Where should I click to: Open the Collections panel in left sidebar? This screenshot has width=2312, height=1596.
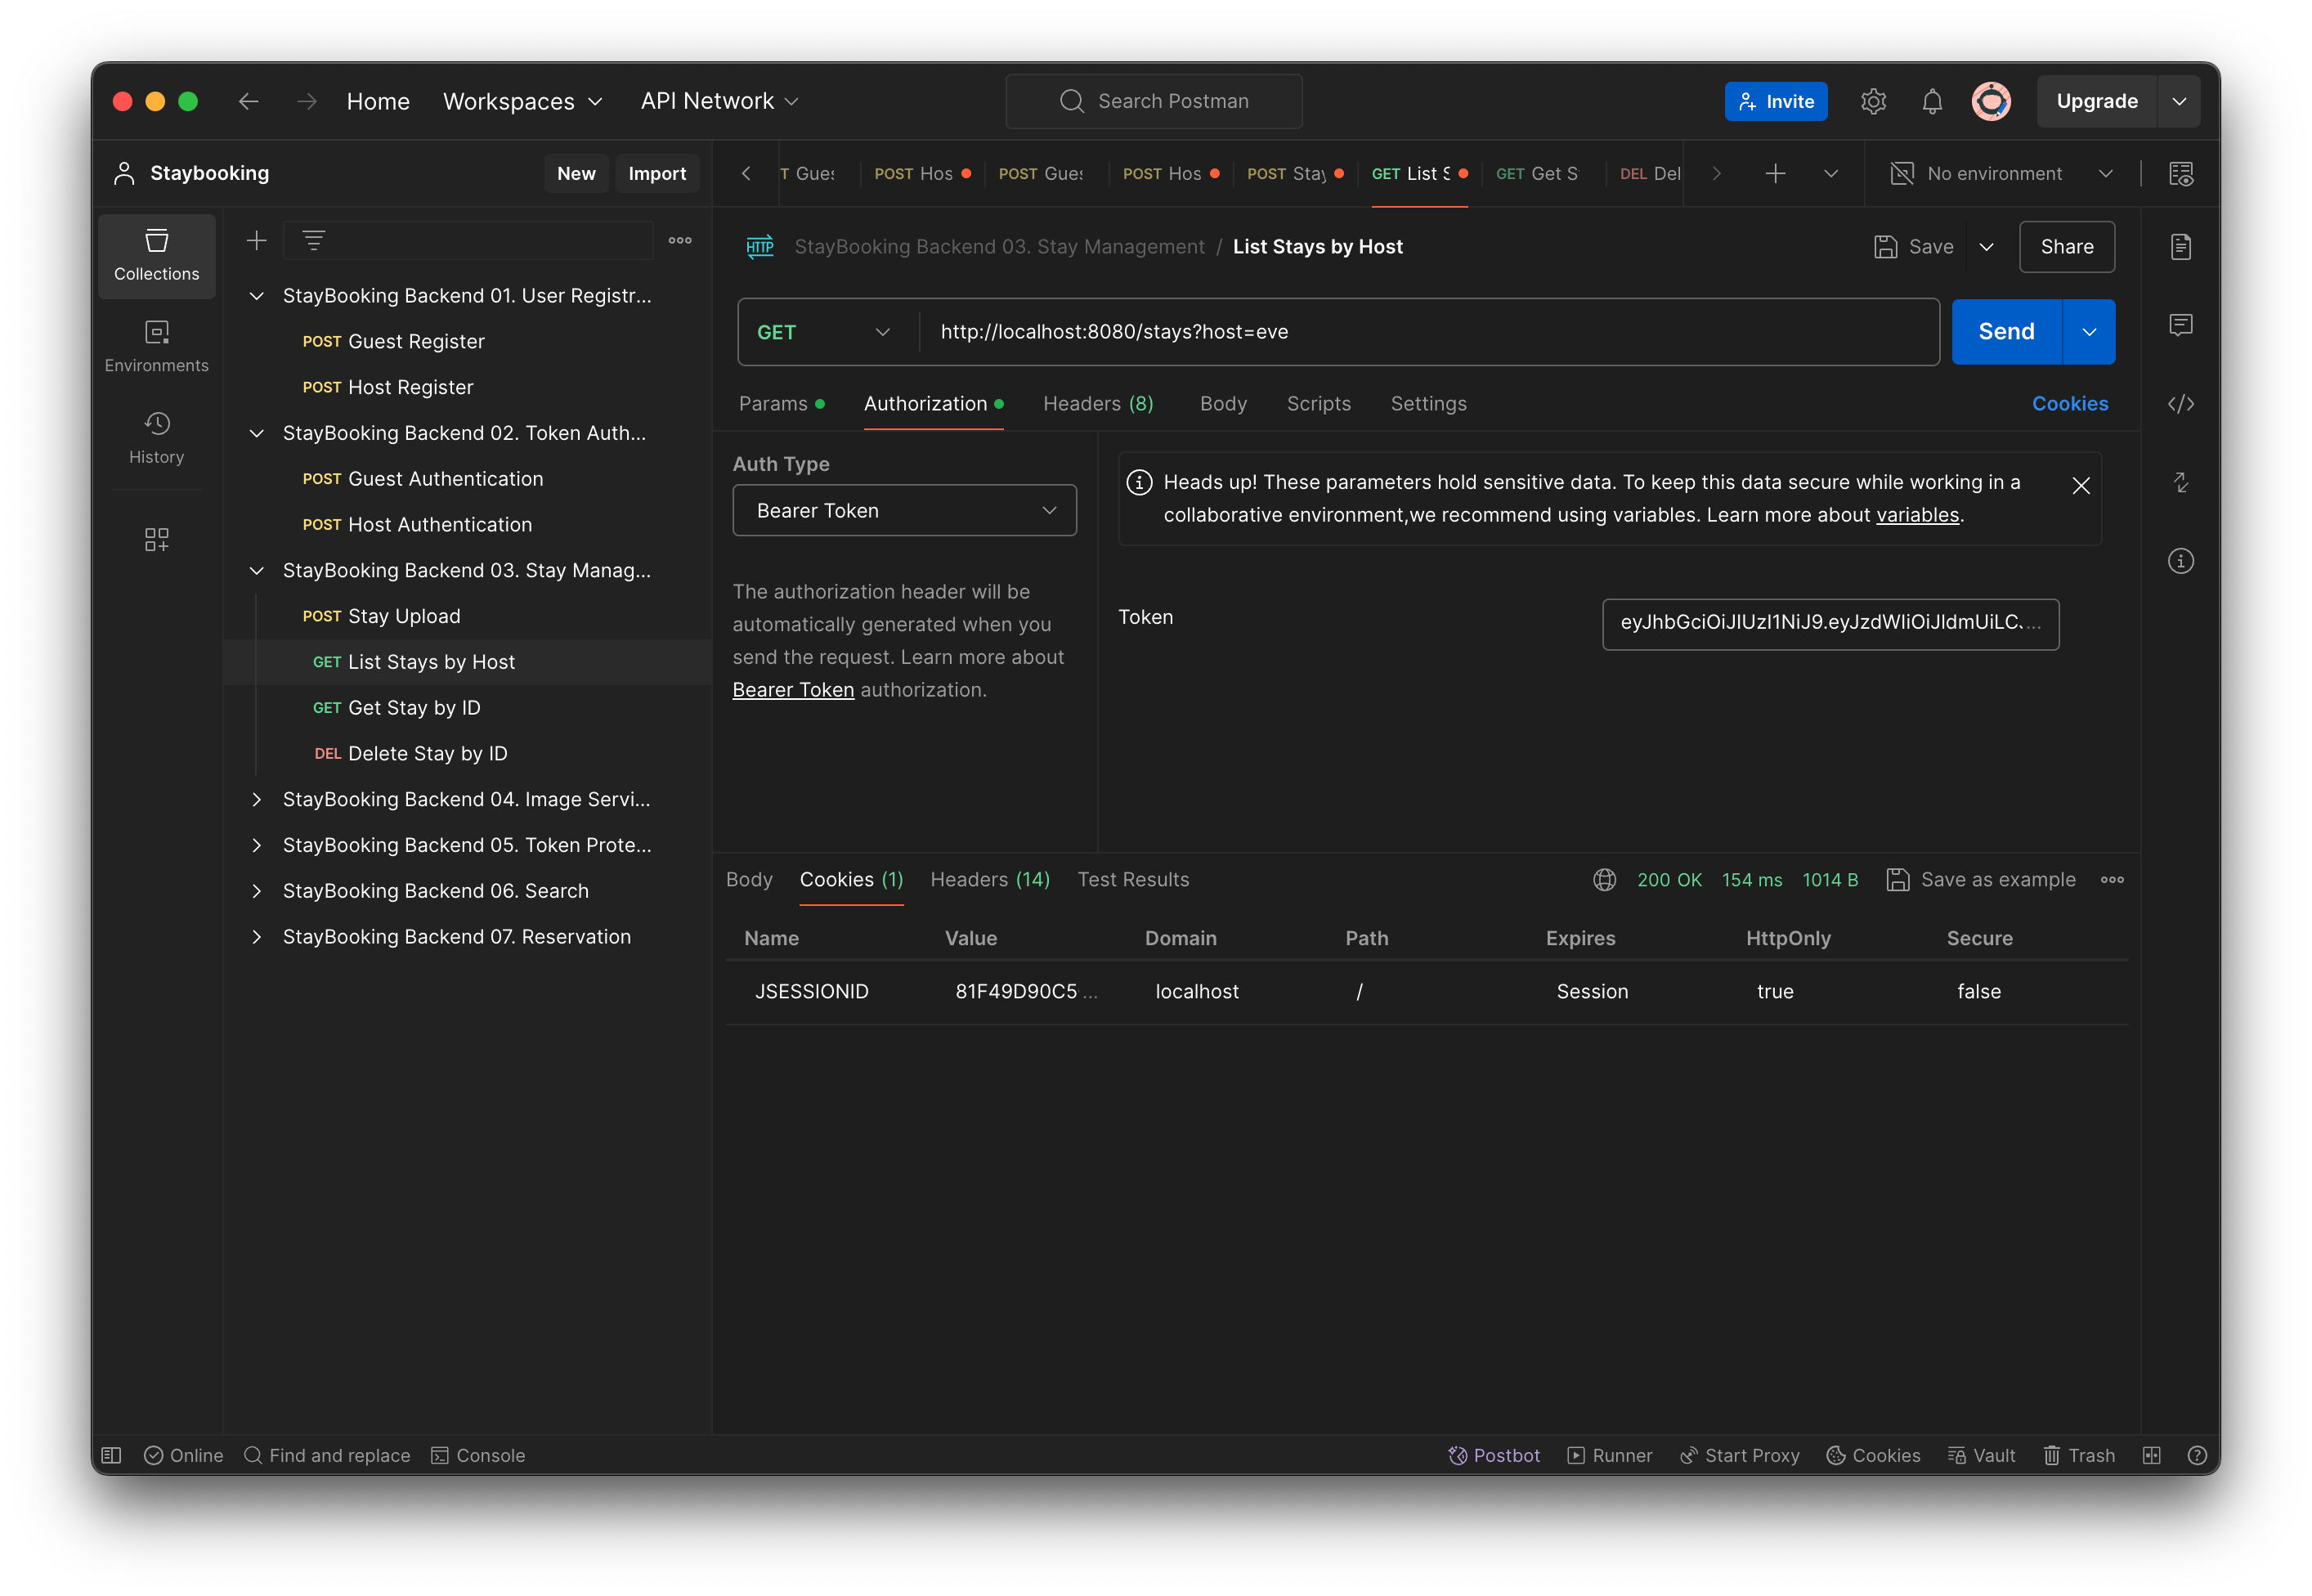coord(156,255)
